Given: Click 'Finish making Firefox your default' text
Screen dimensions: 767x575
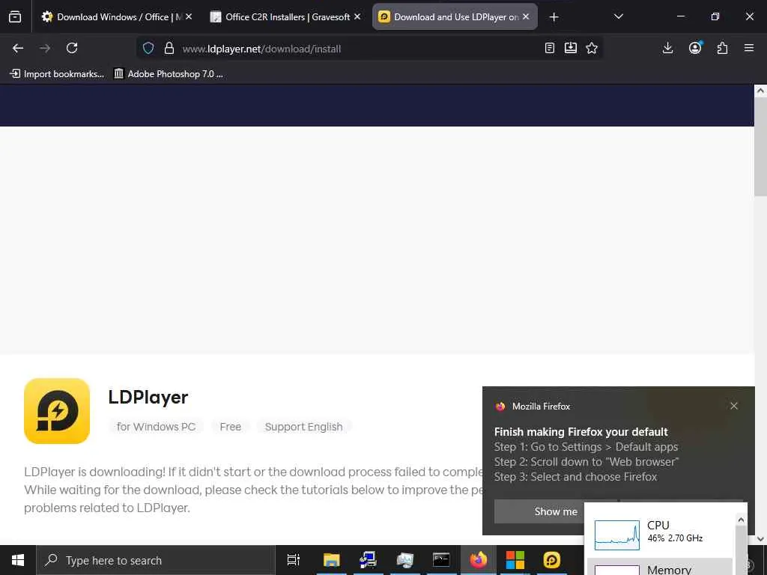Looking at the screenshot, I should (580, 432).
